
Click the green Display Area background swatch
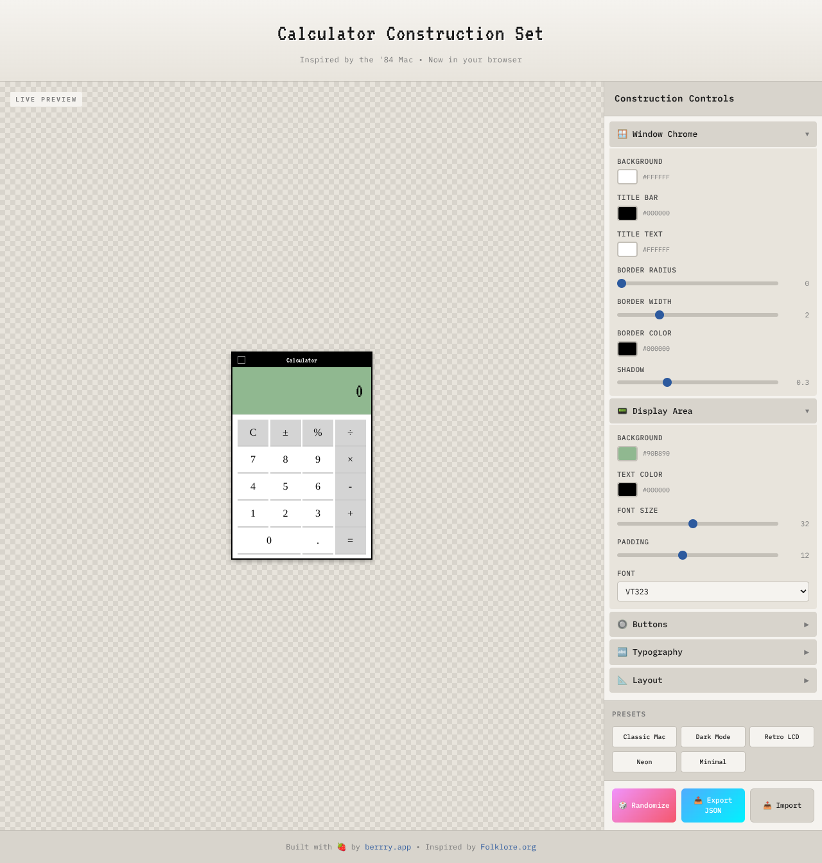pyautogui.click(x=627, y=453)
